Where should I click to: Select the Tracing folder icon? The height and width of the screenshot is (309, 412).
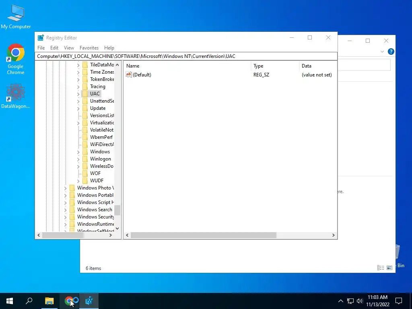click(85, 87)
